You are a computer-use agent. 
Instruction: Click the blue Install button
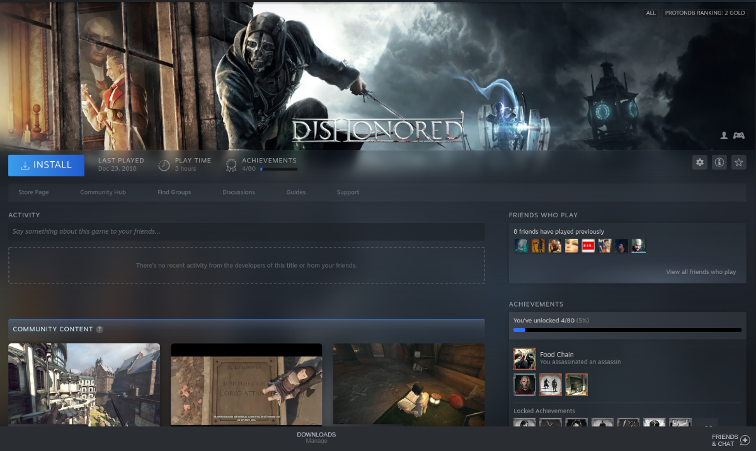pos(46,165)
